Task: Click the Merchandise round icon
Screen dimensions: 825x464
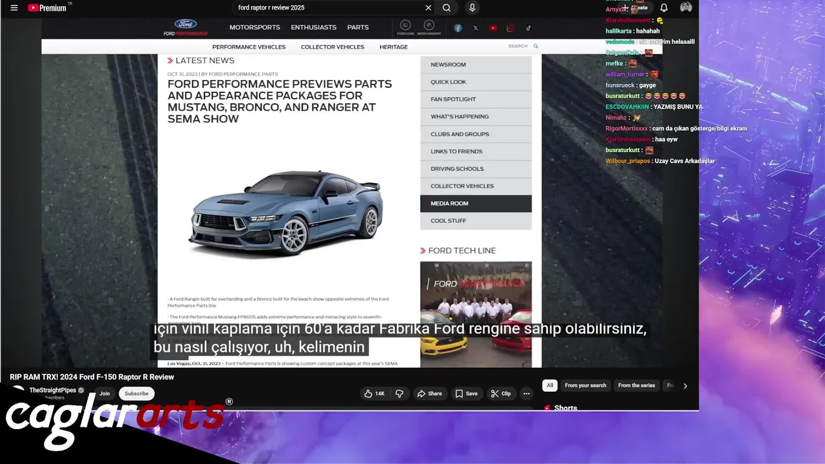Action: point(429,27)
